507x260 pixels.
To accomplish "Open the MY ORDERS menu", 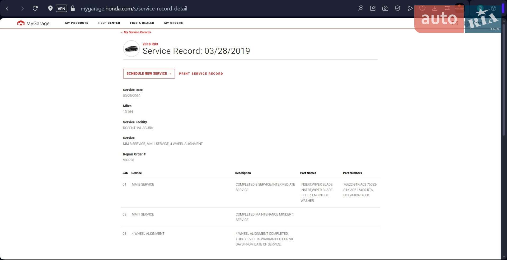I will click(173, 23).
